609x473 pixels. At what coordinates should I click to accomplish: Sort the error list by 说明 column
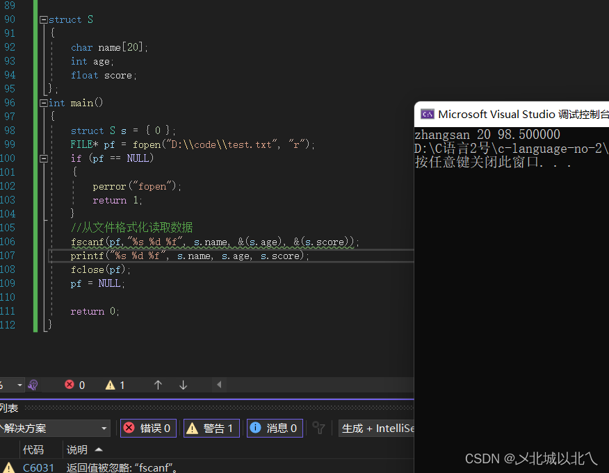coord(77,449)
